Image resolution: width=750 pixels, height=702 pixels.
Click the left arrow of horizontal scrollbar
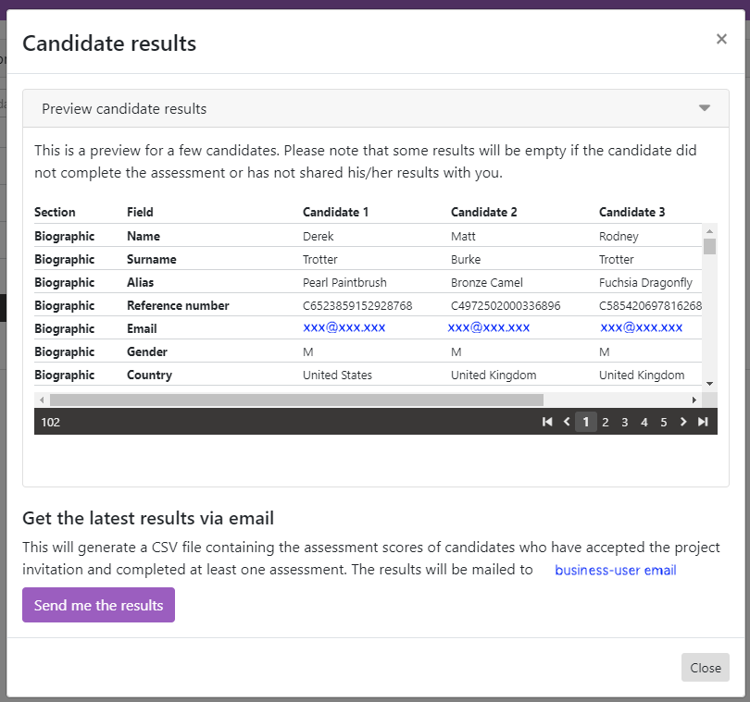[x=41, y=400]
